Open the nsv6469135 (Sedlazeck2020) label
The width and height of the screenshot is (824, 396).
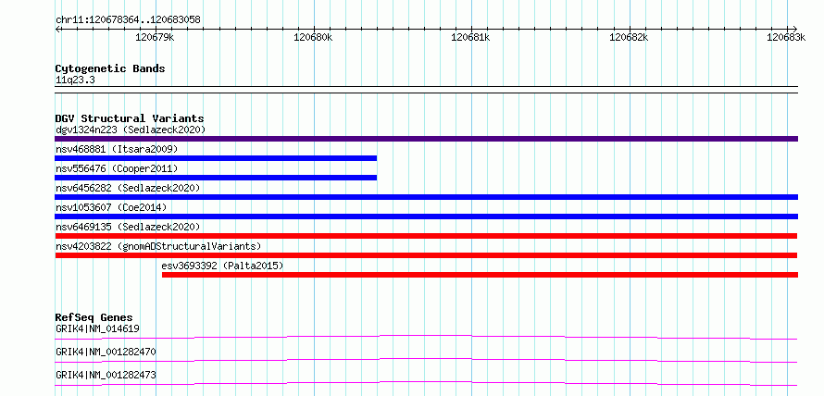tap(128, 227)
